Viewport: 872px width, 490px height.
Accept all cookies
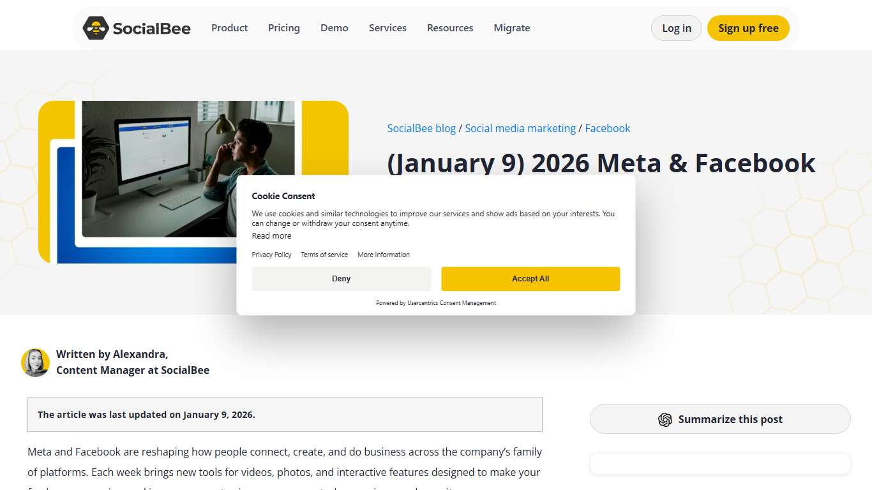click(530, 279)
